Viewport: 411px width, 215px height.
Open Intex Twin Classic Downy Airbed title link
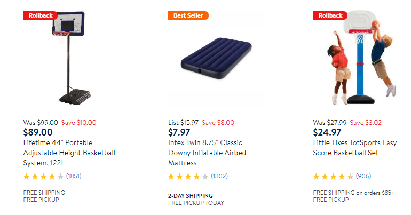(x=207, y=153)
